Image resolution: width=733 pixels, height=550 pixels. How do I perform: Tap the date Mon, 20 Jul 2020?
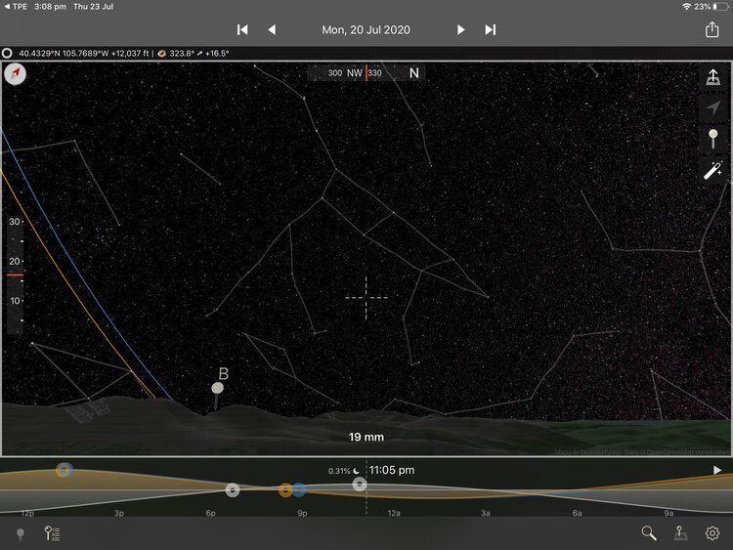(x=366, y=29)
